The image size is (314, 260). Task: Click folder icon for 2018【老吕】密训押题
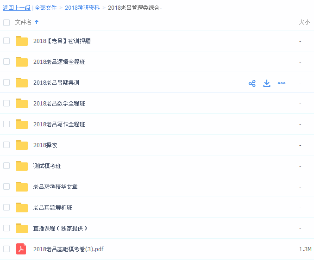[x=22, y=41]
